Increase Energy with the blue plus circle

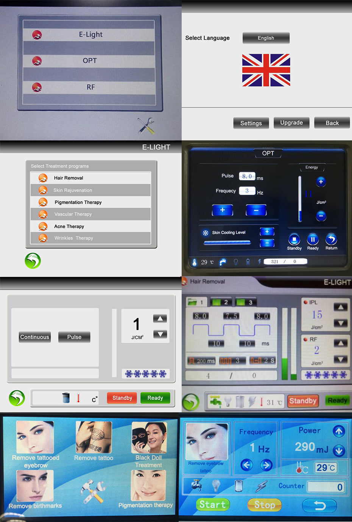coord(321,182)
